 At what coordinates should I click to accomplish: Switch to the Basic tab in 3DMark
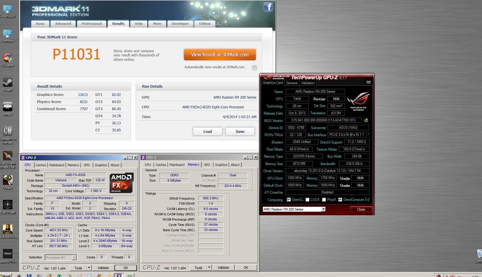[x=40, y=24]
